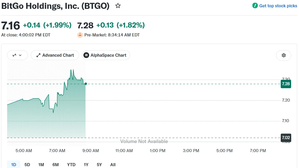Select the 1M time range
This screenshot has height=168, width=299.
click(x=41, y=165)
